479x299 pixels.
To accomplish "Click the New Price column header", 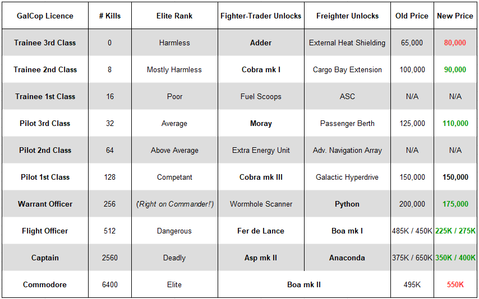I will pyautogui.click(x=455, y=16).
